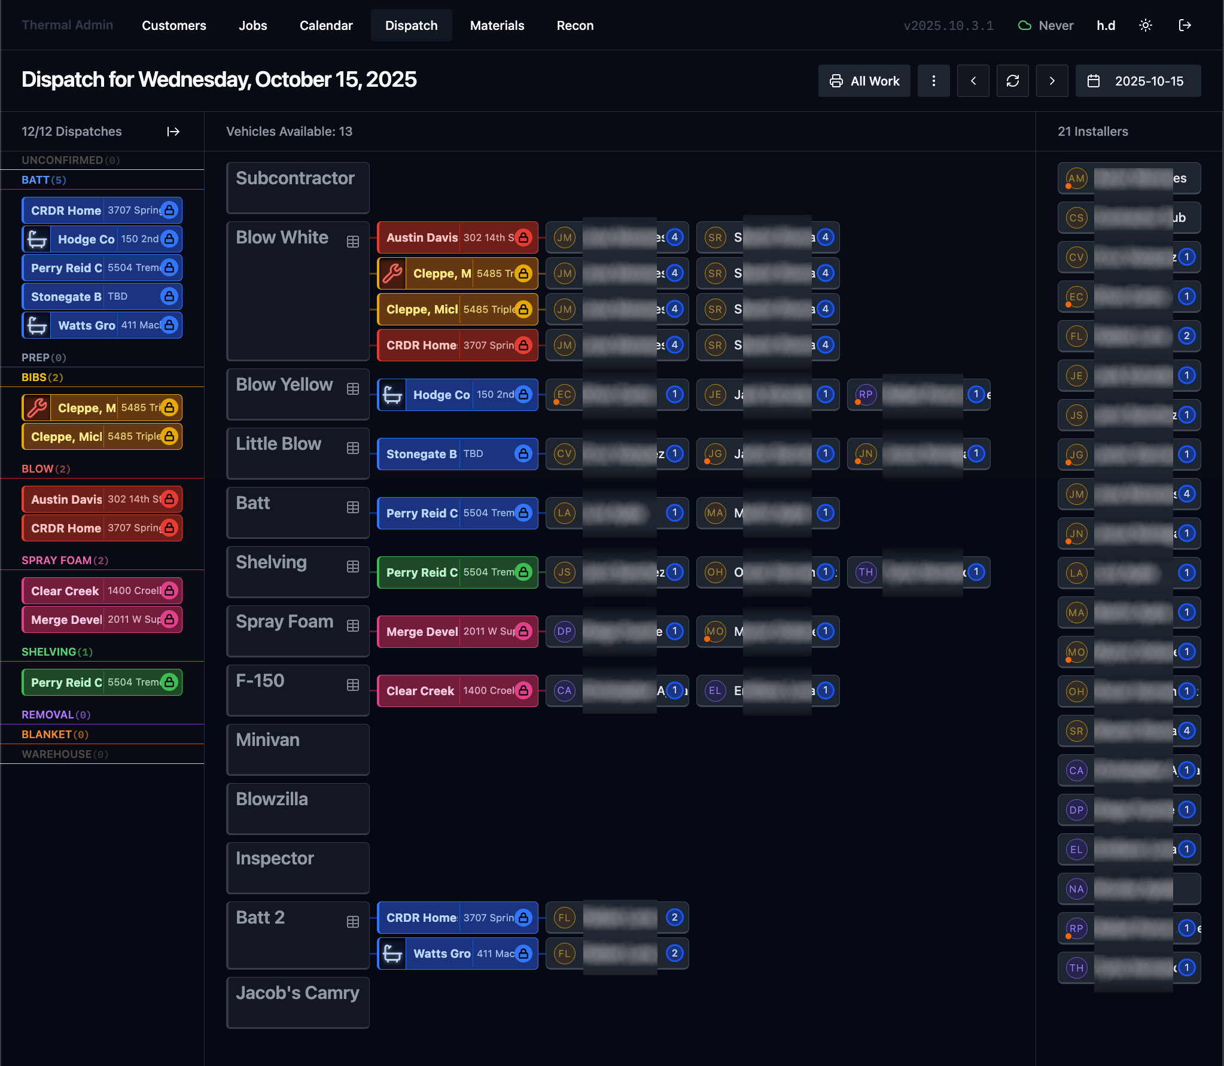The width and height of the screenshot is (1224, 1066).
Task: Toggle green lock on sidebar Perry Reid shelving card
Action: [169, 682]
